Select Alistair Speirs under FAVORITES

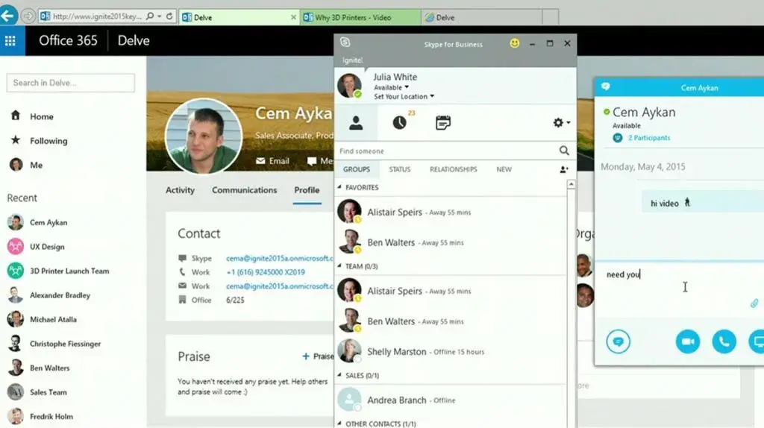click(451, 212)
